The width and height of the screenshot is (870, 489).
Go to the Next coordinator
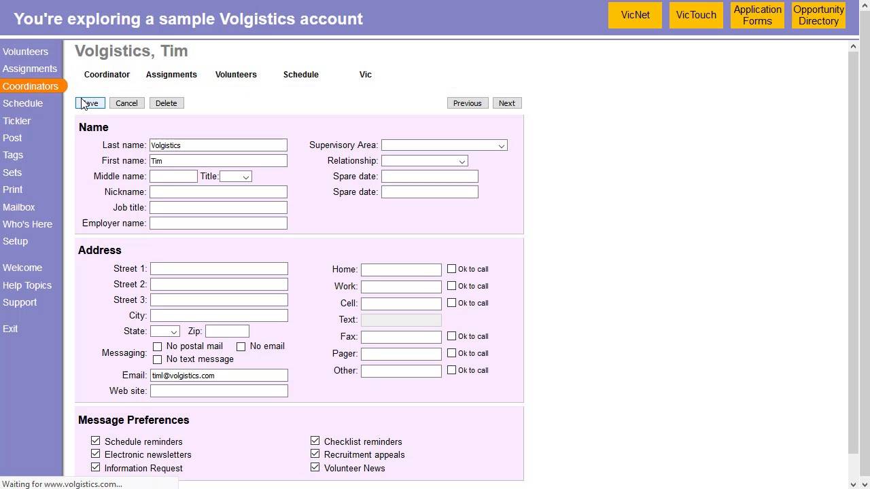(x=506, y=103)
